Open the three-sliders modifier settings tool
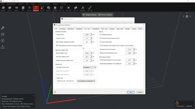 tap(62, 8)
